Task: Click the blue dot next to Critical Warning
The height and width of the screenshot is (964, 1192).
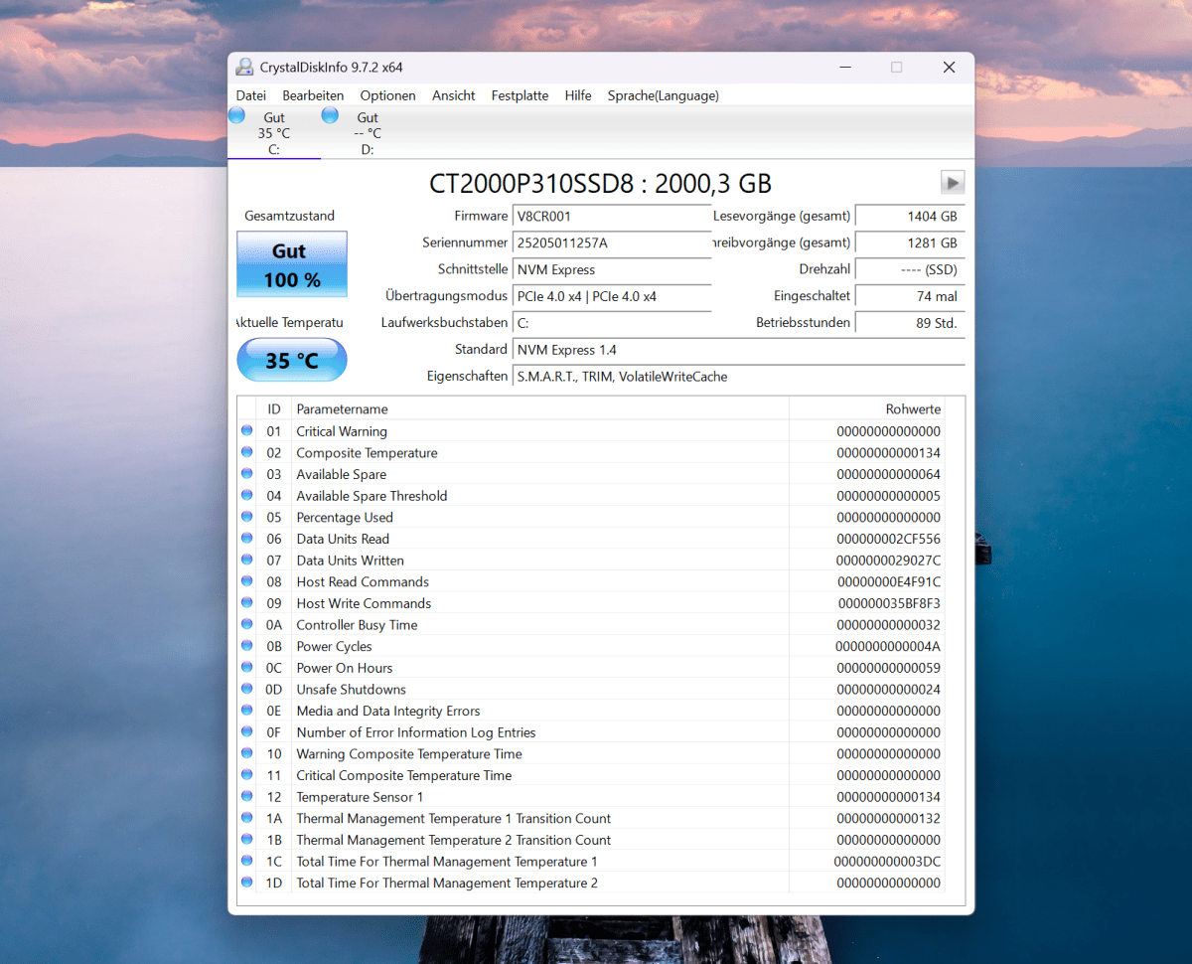Action: (x=247, y=431)
